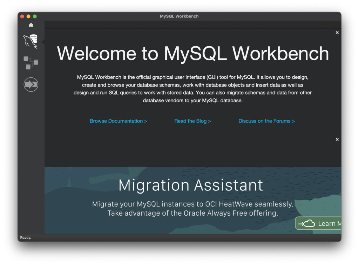Enter fullscreen with the green traffic light

pos(34,16)
